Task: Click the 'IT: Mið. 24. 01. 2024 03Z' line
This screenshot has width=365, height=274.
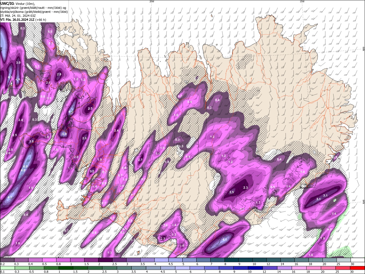Action: [x=18, y=16]
